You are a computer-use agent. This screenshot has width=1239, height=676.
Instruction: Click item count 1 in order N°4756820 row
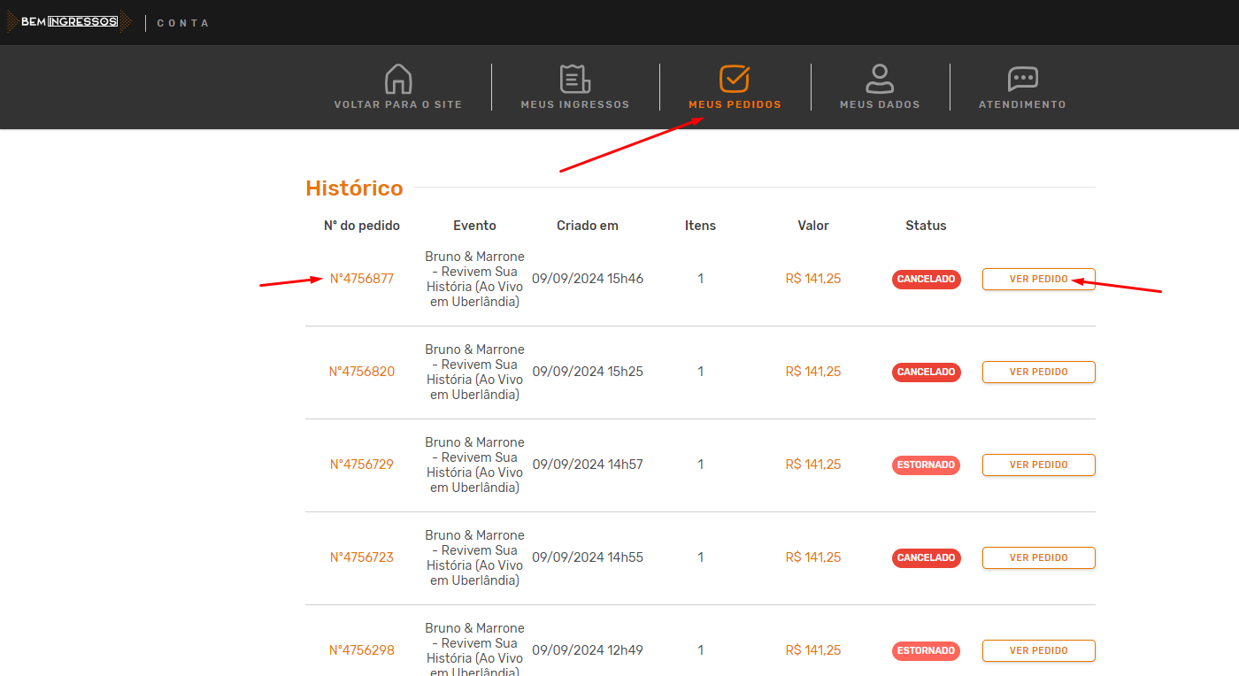tap(701, 372)
